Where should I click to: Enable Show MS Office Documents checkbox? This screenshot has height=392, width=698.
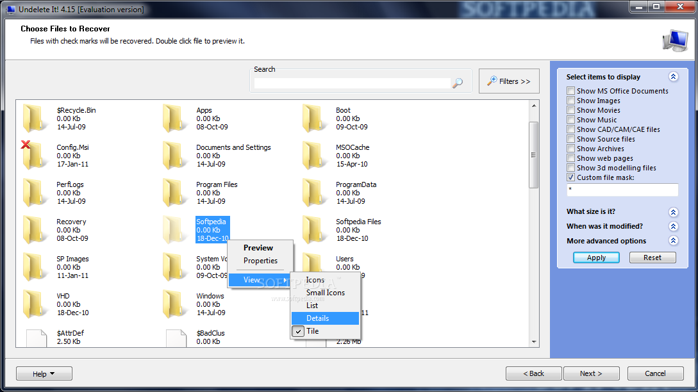570,91
